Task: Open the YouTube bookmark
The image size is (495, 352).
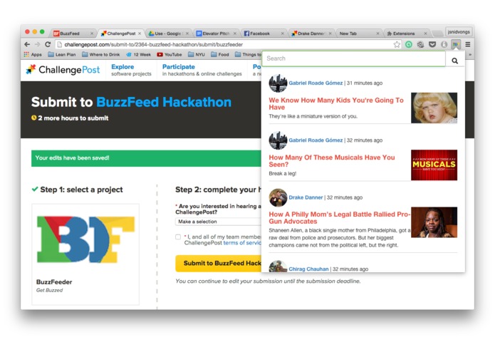Action: pos(170,54)
